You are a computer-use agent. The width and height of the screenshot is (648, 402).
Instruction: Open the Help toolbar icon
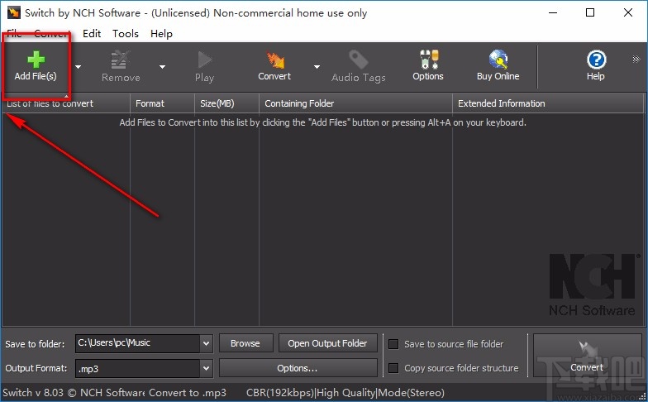point(596,60)
